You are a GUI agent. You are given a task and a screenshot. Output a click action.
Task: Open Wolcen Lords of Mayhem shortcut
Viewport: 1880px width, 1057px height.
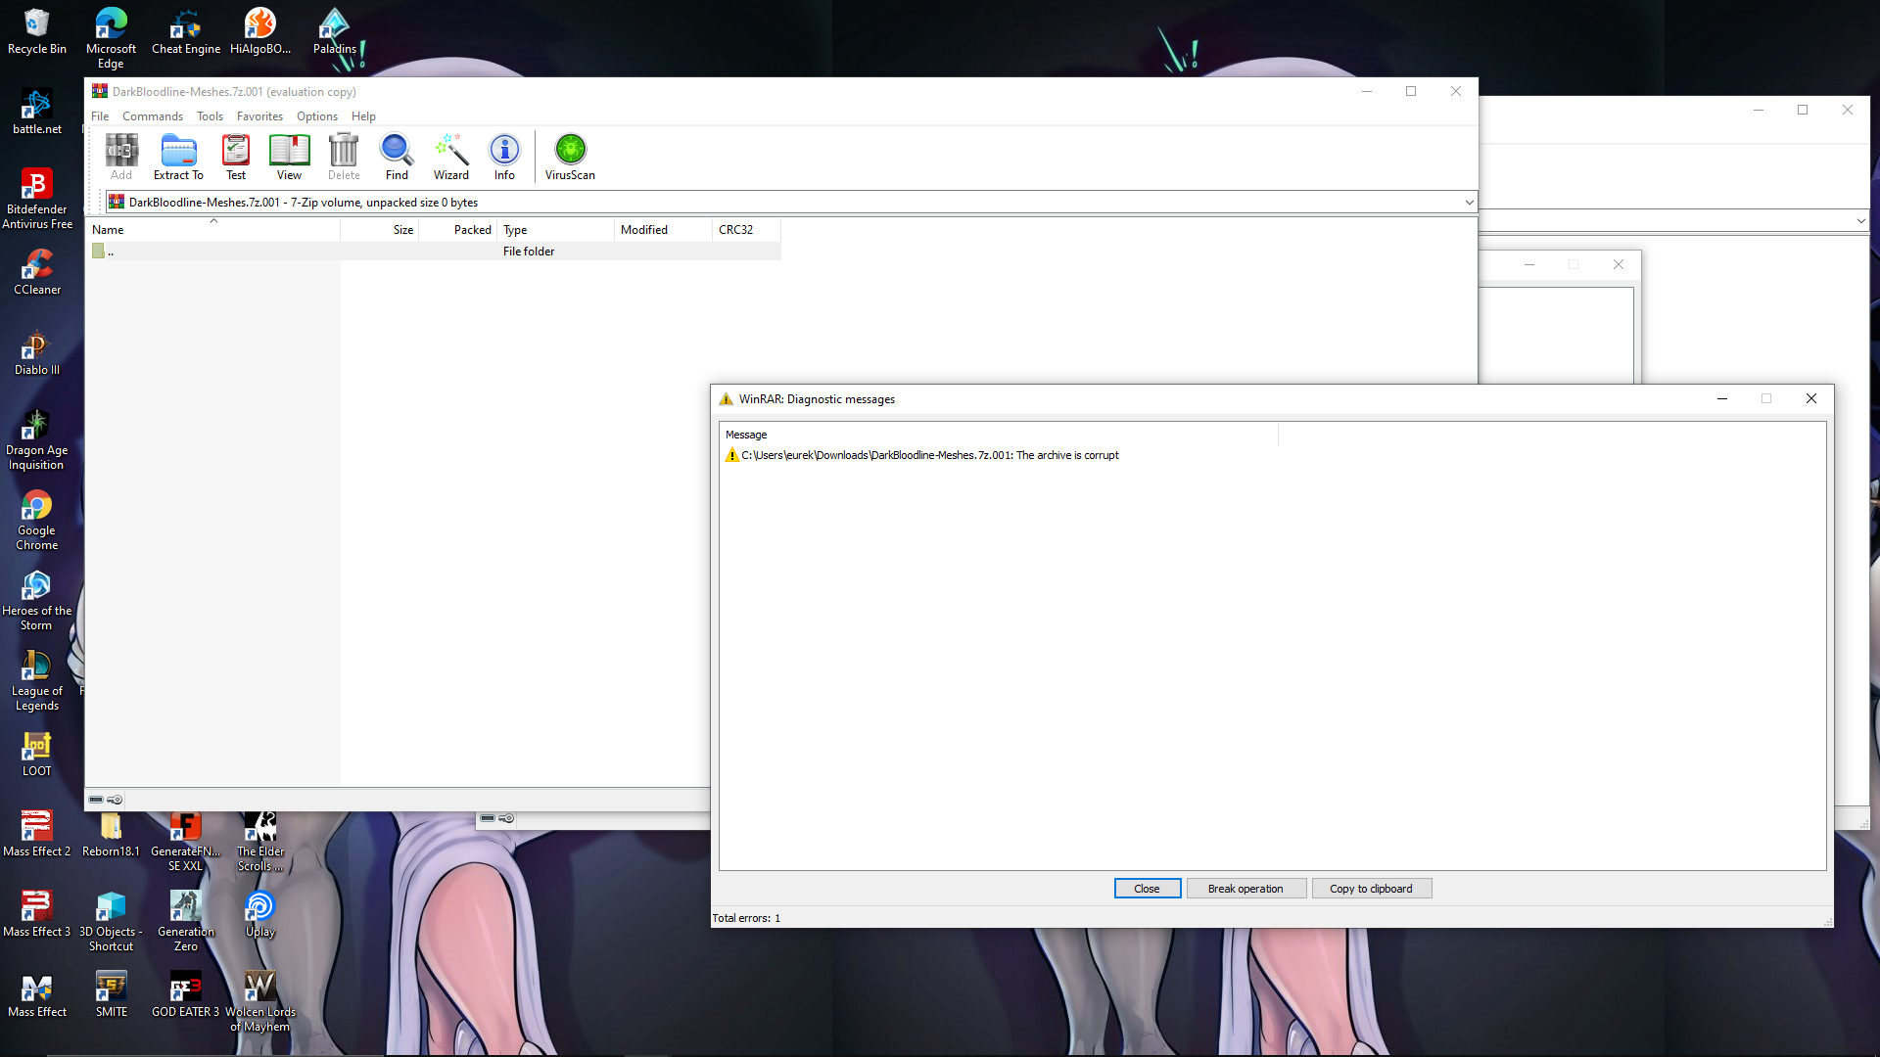(260, 1001)
